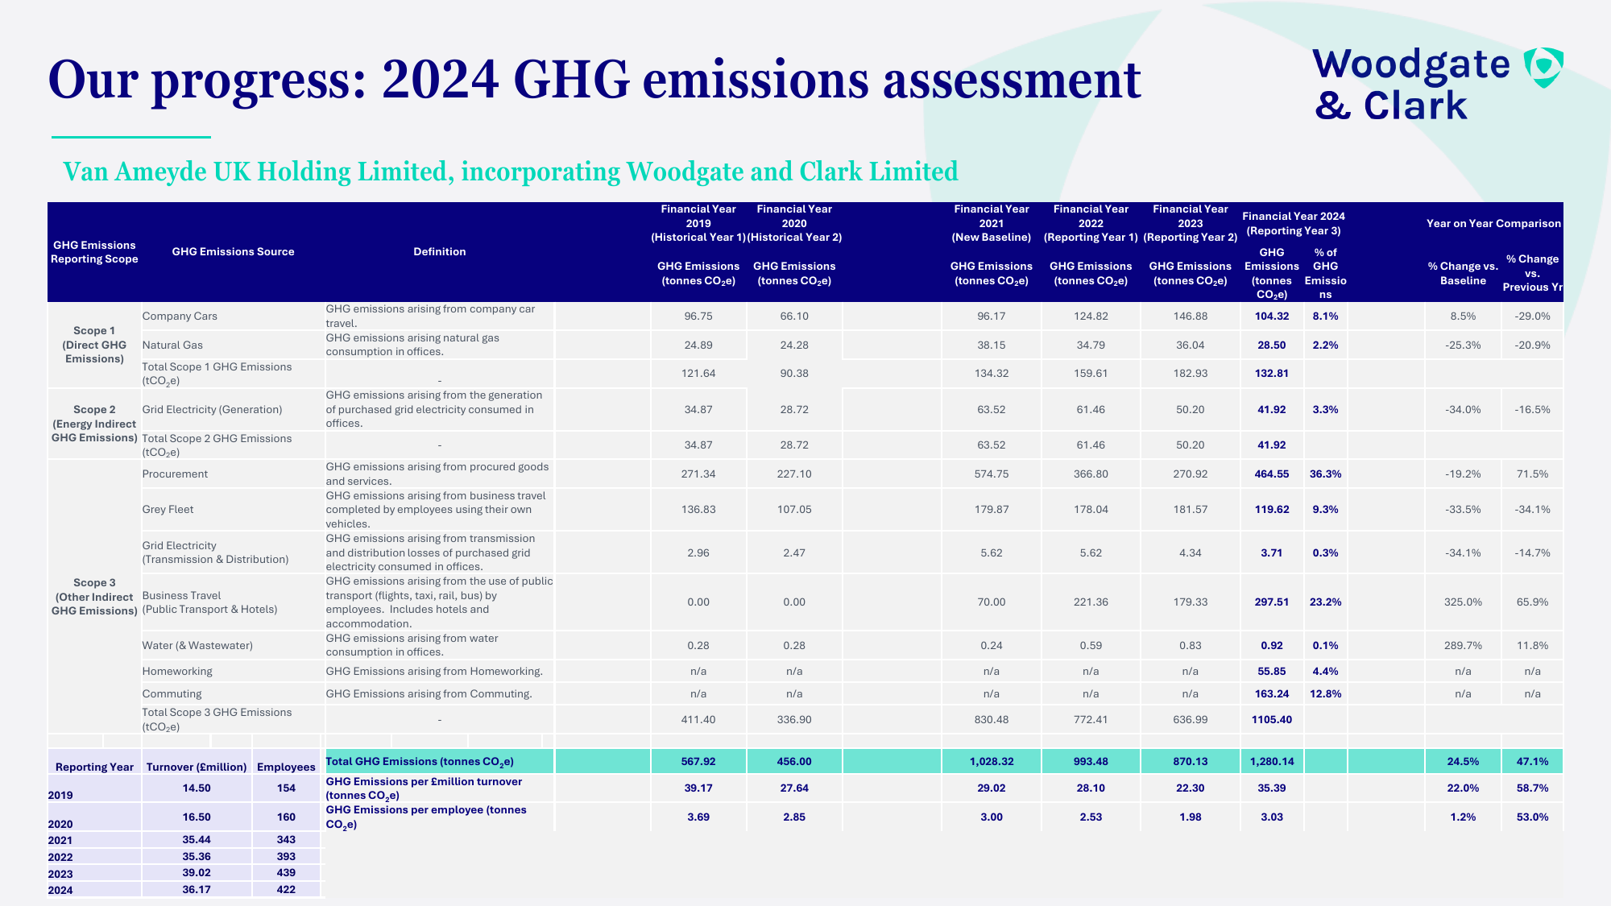Click the 'Commuting' source row label
The height and width of the screenshot is (906, 1611).
coord(172,694)
